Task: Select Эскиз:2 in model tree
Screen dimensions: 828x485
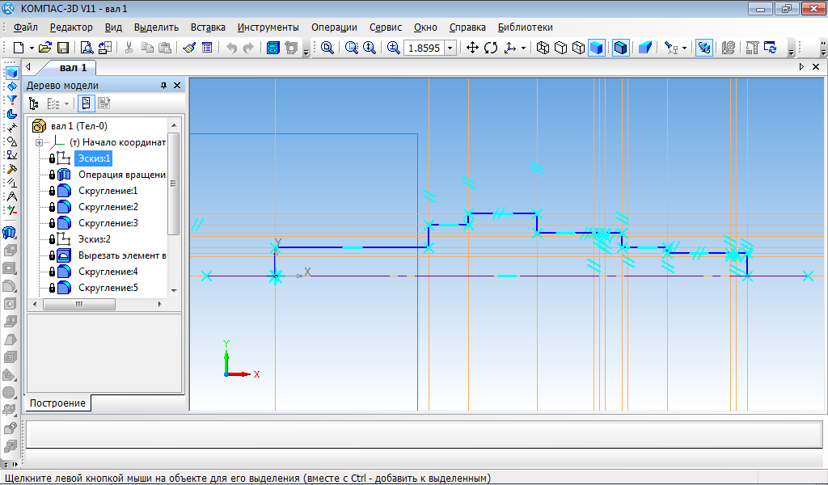Action: tap(95, 239)
